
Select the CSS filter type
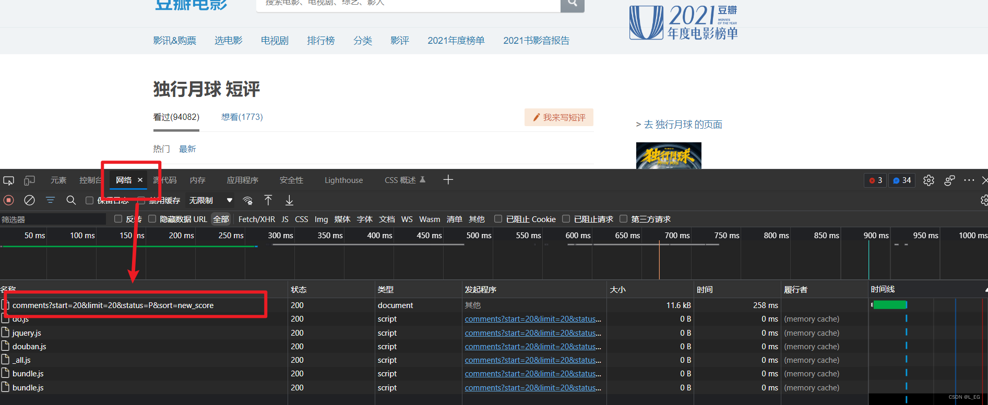point(302,219)
